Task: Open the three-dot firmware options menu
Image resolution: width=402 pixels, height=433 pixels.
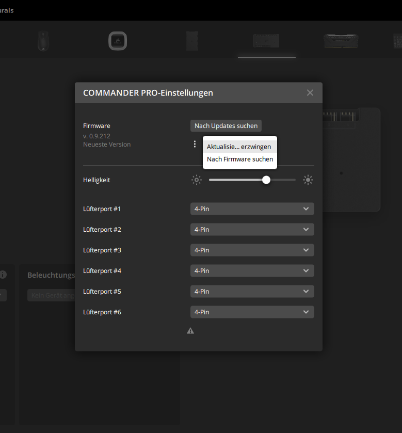Action: coord(195,144)
